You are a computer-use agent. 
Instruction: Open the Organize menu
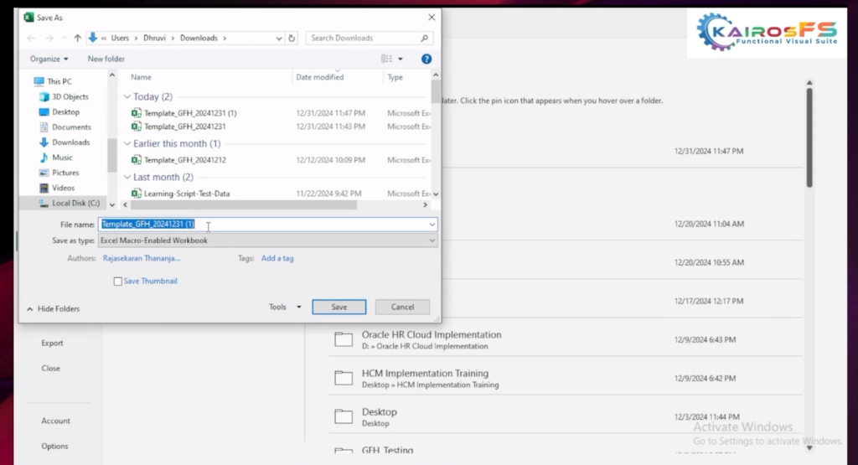pyautogui.click(x=49, y=59)
